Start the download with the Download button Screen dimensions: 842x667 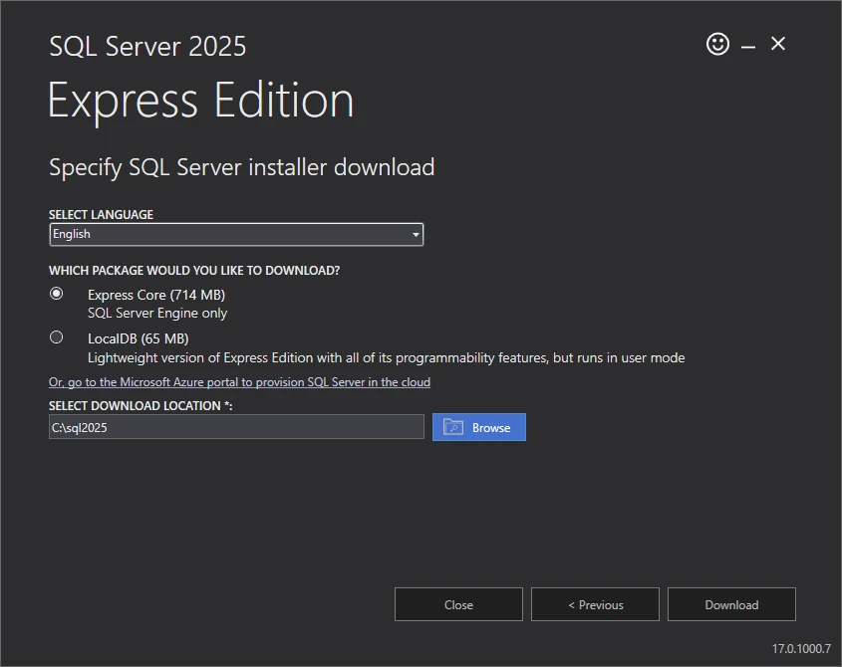tap(731, 604)
